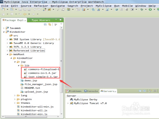Click the Print icon in the toolbar
The image size is (159, 119).
pos(29,10)
